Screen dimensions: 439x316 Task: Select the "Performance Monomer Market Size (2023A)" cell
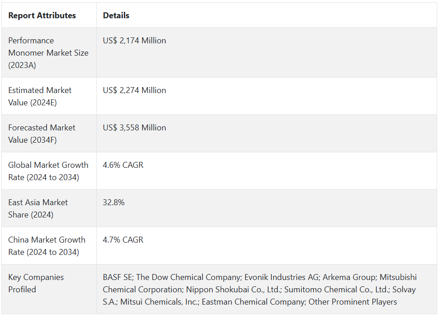pos(48,53)
